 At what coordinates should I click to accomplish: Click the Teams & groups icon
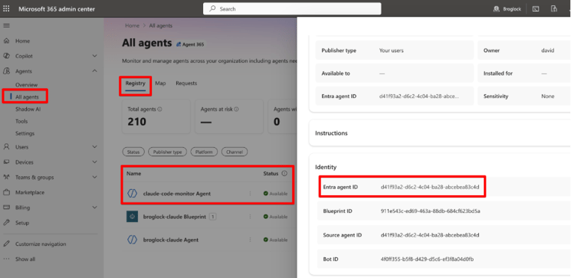(6, 177)
